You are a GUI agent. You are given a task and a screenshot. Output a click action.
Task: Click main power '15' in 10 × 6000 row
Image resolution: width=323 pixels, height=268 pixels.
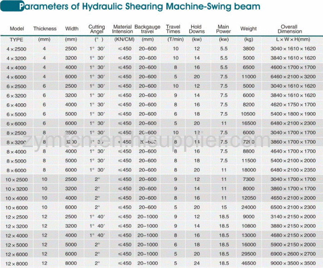tap(224, 207)
